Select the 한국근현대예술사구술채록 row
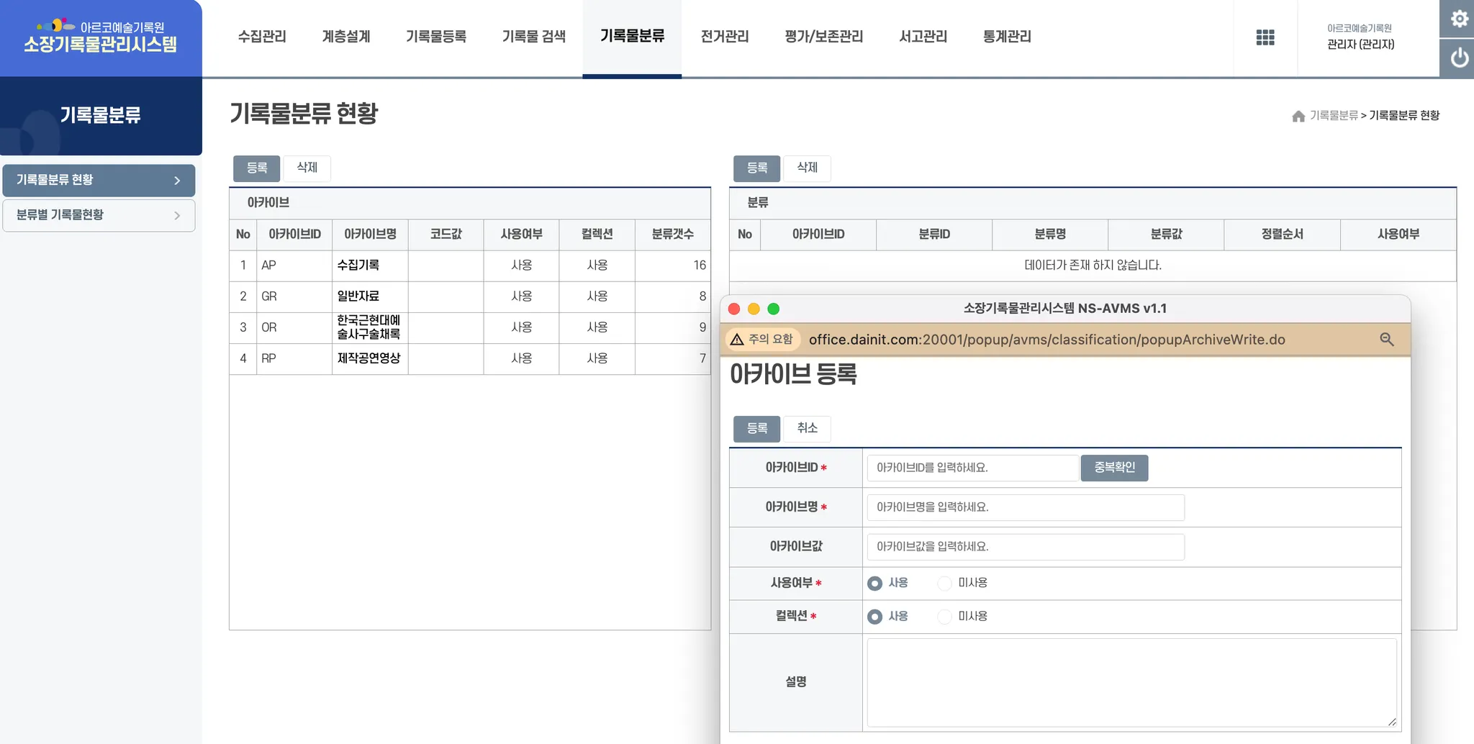Viewport: 1474px width, 744px height. pyautogui.click(x=470, y=327)
